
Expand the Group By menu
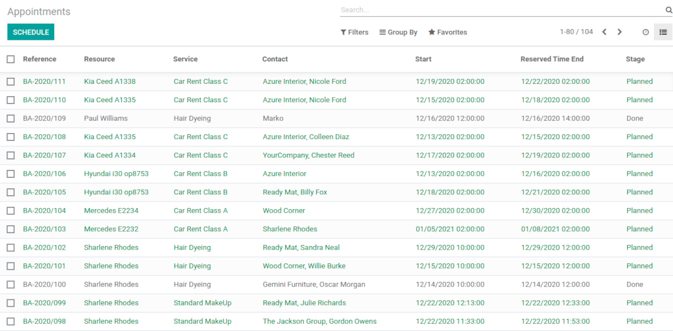[398, 32]
